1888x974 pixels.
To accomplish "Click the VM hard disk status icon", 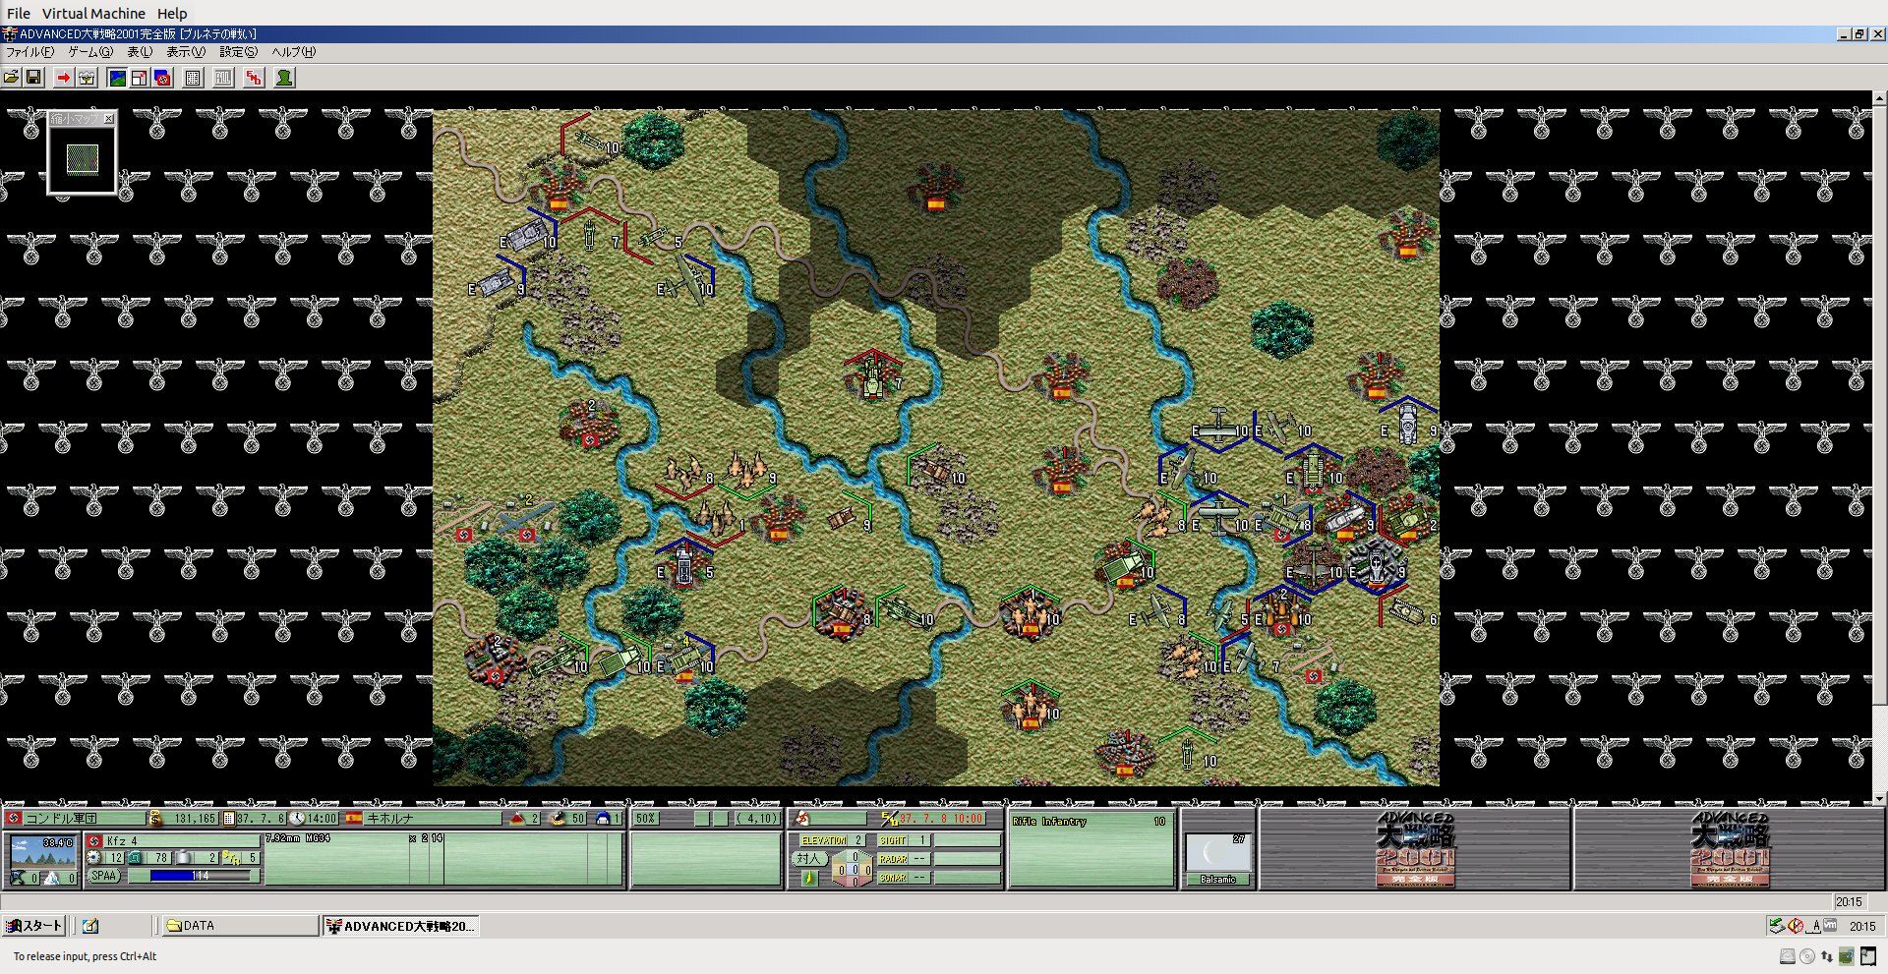I will tap(1788, 956).
